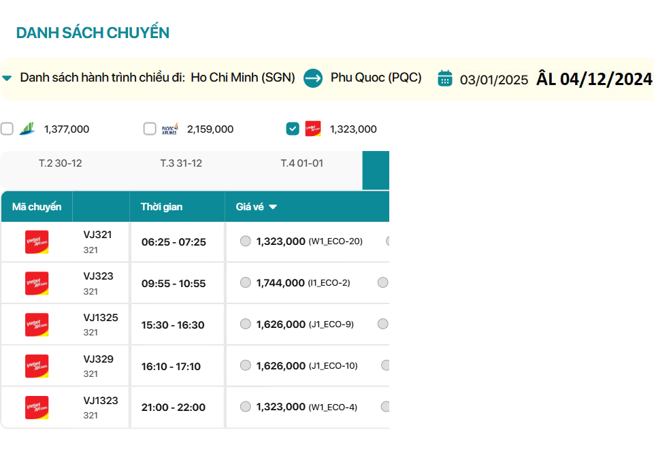Click the Vietjet logo in the airline filter

[313, 129]
